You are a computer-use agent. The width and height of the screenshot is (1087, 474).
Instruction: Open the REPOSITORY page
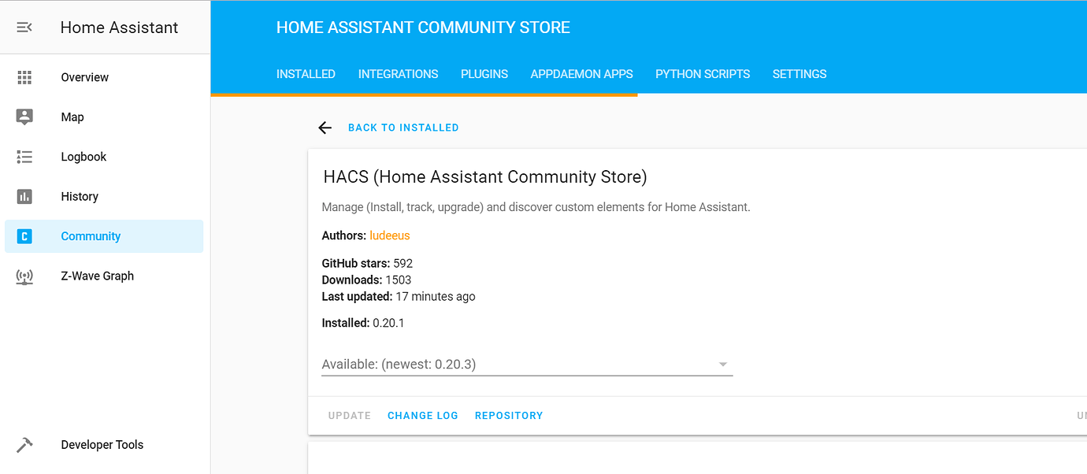[x=509, y=415]
